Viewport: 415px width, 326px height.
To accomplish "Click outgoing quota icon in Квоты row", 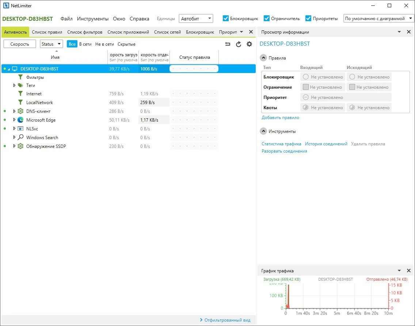I will tap(352, 108).
